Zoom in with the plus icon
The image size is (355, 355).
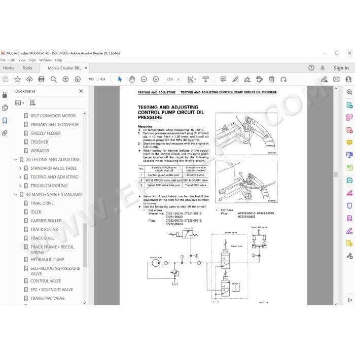[156, 79]
